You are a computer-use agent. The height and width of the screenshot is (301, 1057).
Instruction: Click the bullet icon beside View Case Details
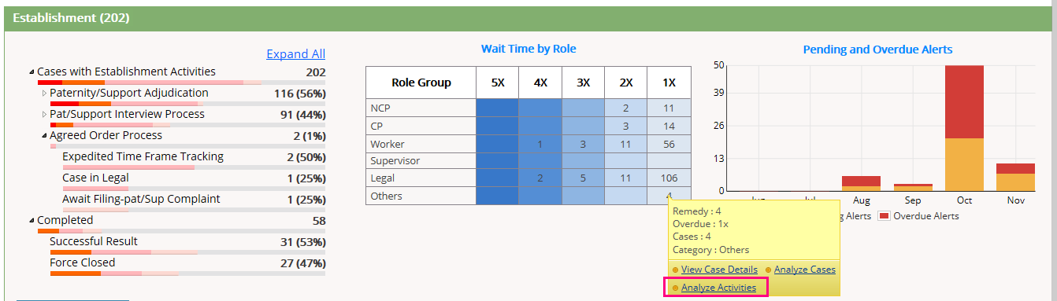pyautogui.click(x=675, y=270)
